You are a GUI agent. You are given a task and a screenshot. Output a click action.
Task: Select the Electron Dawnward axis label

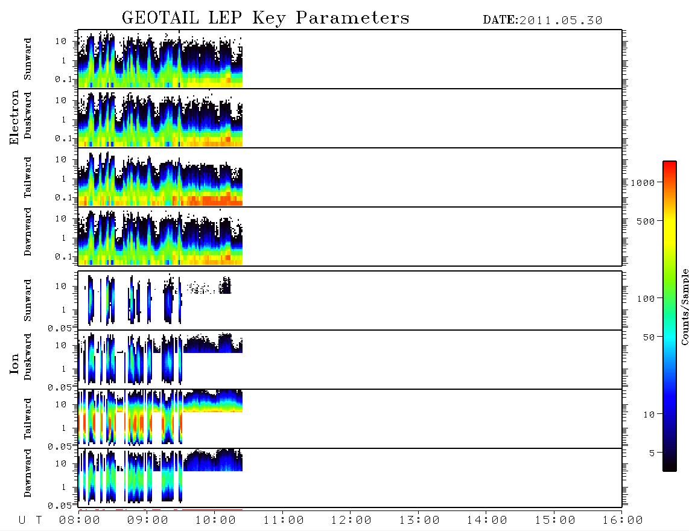pyautogui.click(x=28, y=232)
